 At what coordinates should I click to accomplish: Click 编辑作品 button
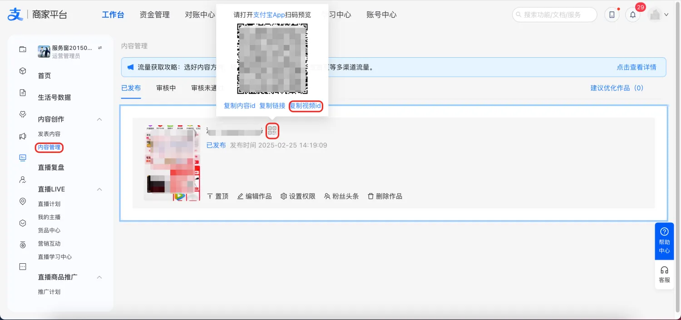(x=254, y=197)
